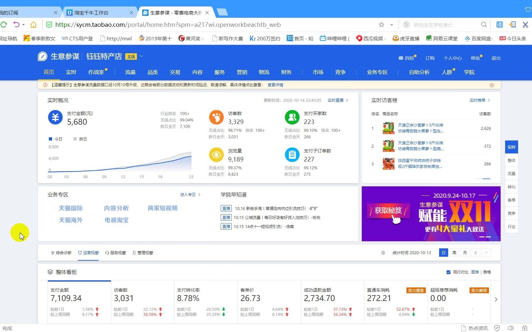Open 实时直播 link arrow
Image resolution: width=532 pixels, height=332 pixels.
[x=347, y=100]
